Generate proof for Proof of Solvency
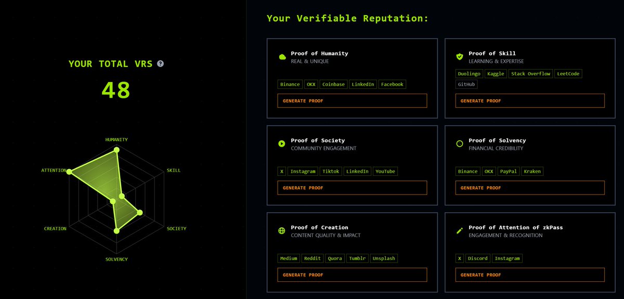The image size is (624, 299). tap(530, 188)
